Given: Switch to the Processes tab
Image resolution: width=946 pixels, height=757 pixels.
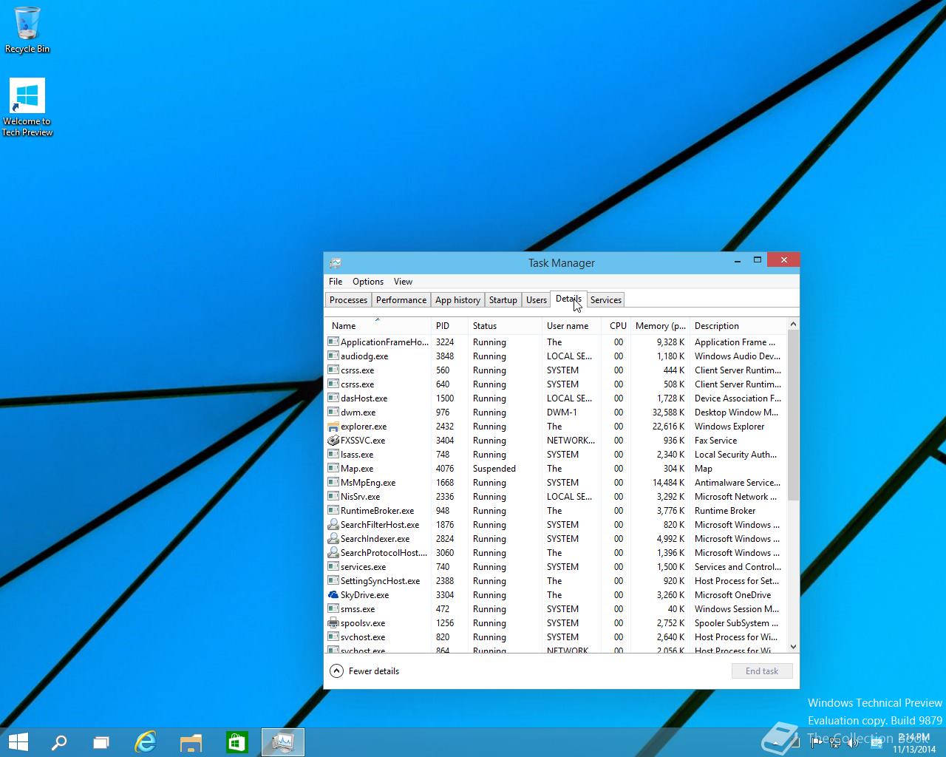Looking at the screenshot, I should [x=348, y=300].
